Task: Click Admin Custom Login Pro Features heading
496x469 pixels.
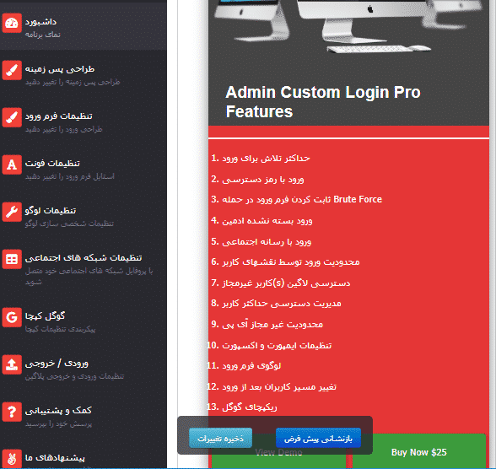Action: pos(323,101)
